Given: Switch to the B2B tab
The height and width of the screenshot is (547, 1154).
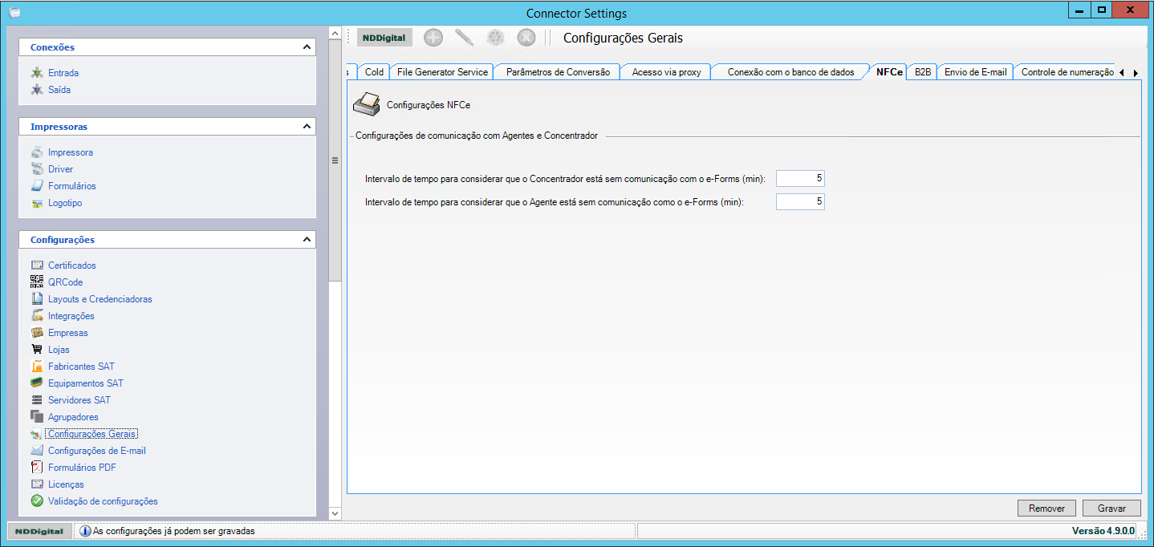Looking at the screenshot, I should [923, 72].
